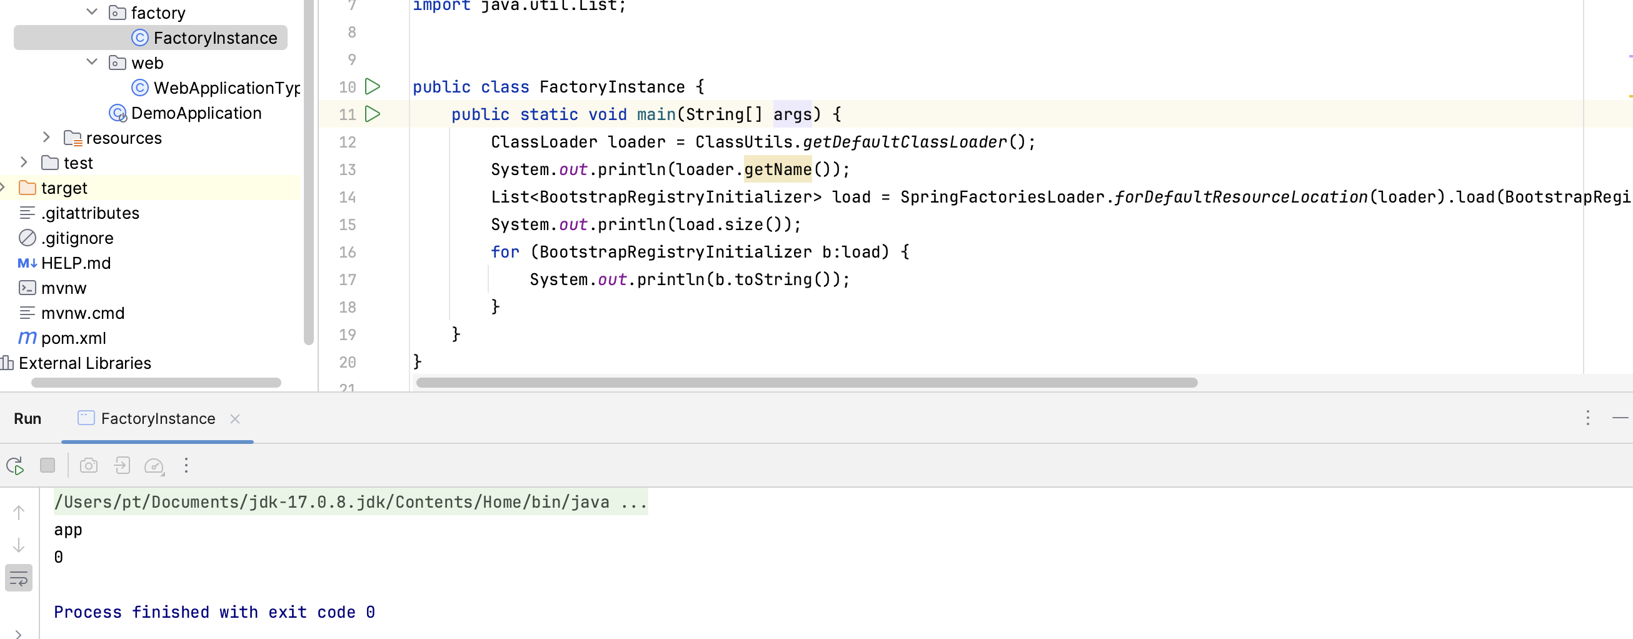This screenshot has height=639, width=1633.
Task: Toggle soft-wrap in the console
Action: click(19, 578)
